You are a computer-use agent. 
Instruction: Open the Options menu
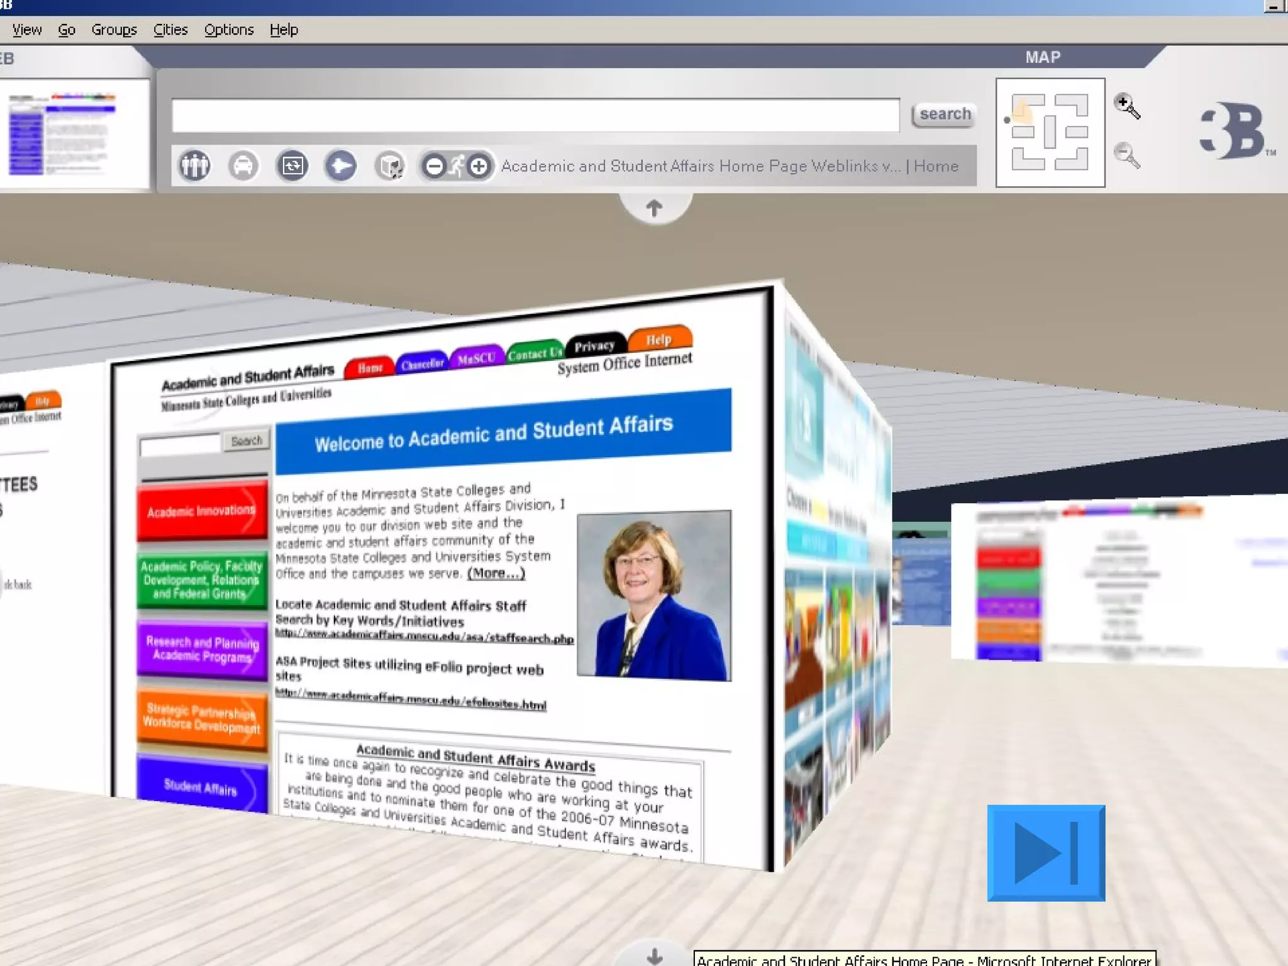tap(229, 30)
